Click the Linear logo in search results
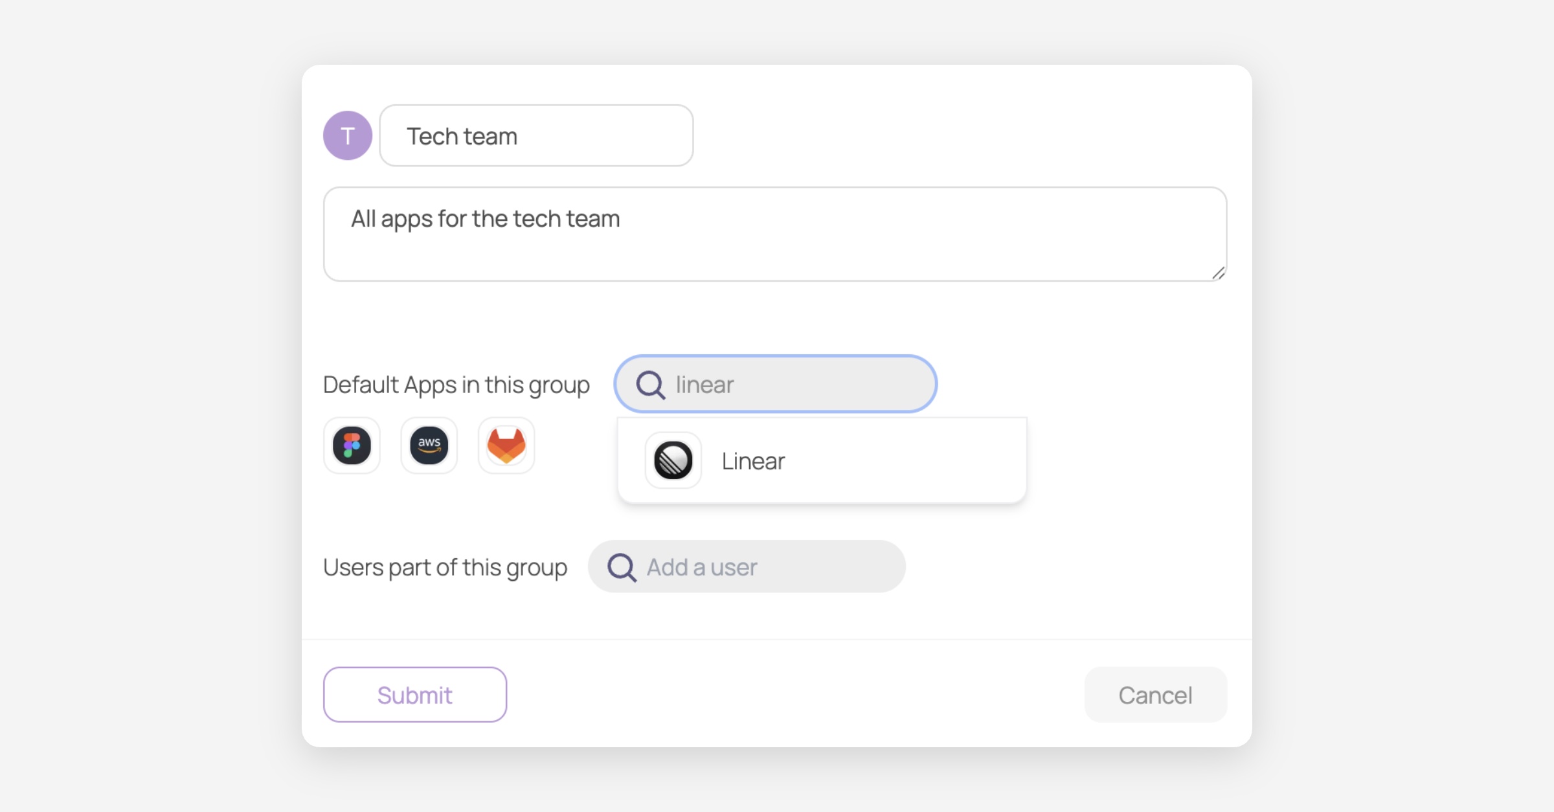Viewport: 1554px width, 812px height. (673, 460)
